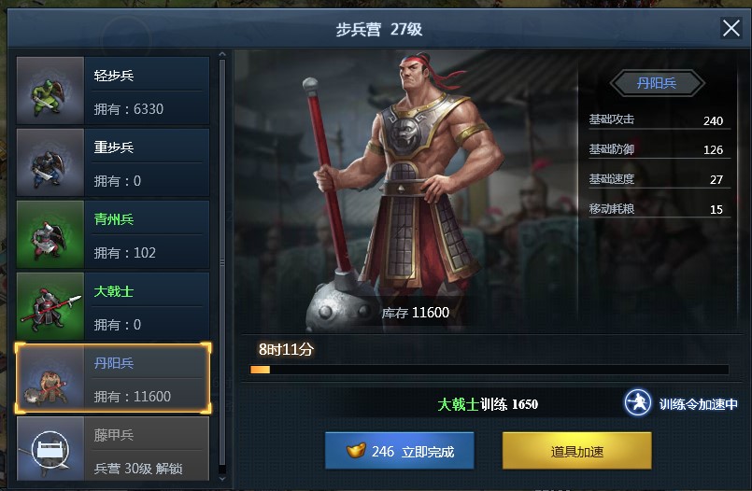Click the 大戟士 spearman portrait icon
Screen dimensions: 752x491
50,306
